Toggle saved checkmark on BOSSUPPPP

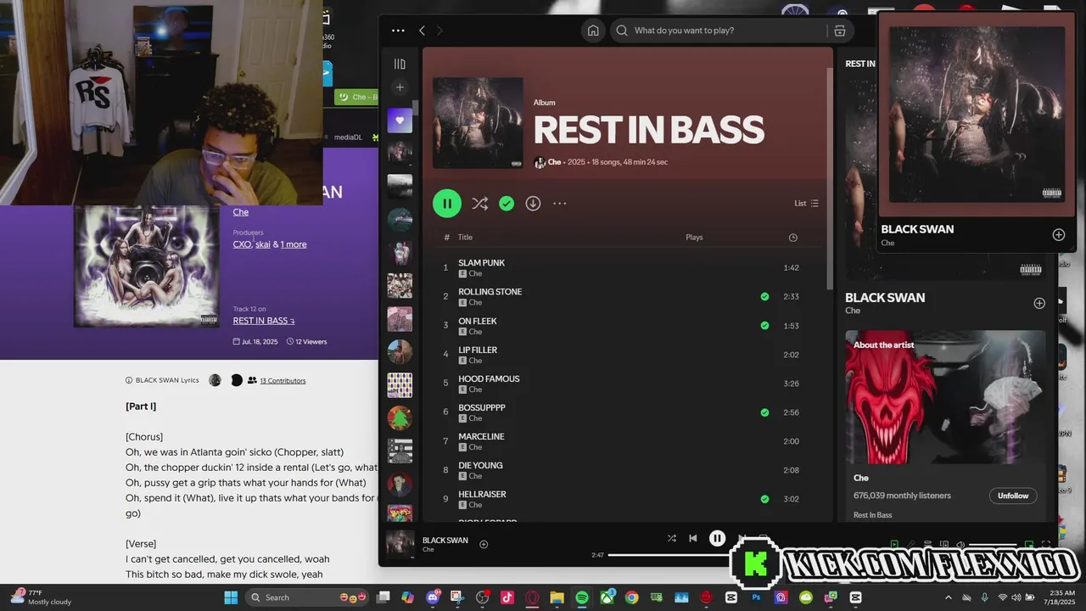764,412
